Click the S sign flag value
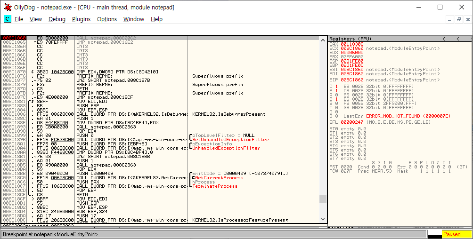The height and width of the screenshot is (239, 473). click(336, 104)
